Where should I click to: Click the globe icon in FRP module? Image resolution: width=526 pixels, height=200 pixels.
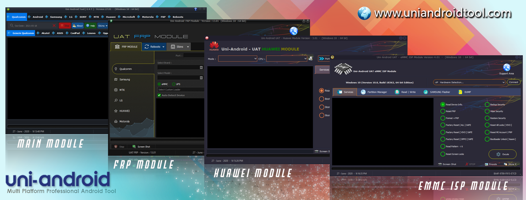(294, 31)
